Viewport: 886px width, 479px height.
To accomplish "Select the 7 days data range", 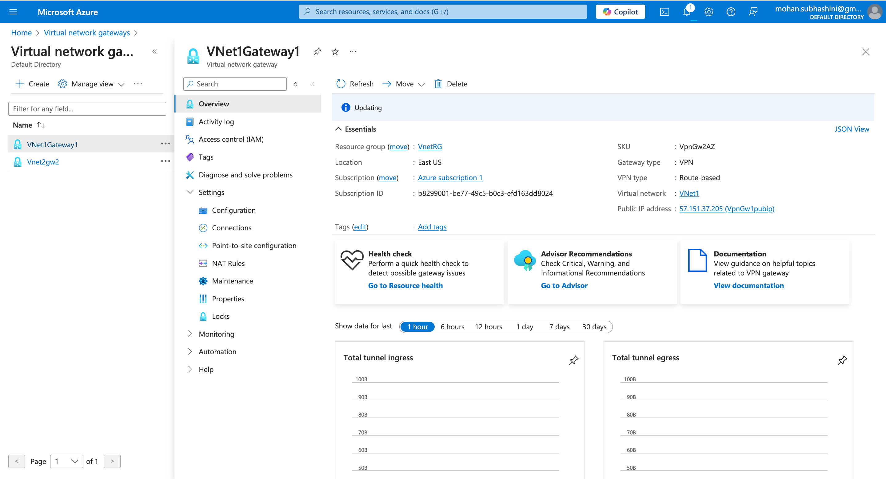I will tap(559, 327).
